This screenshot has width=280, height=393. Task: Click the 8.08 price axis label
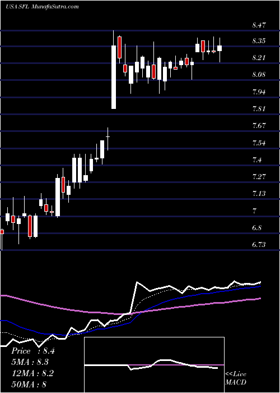[x=259, y=75]
